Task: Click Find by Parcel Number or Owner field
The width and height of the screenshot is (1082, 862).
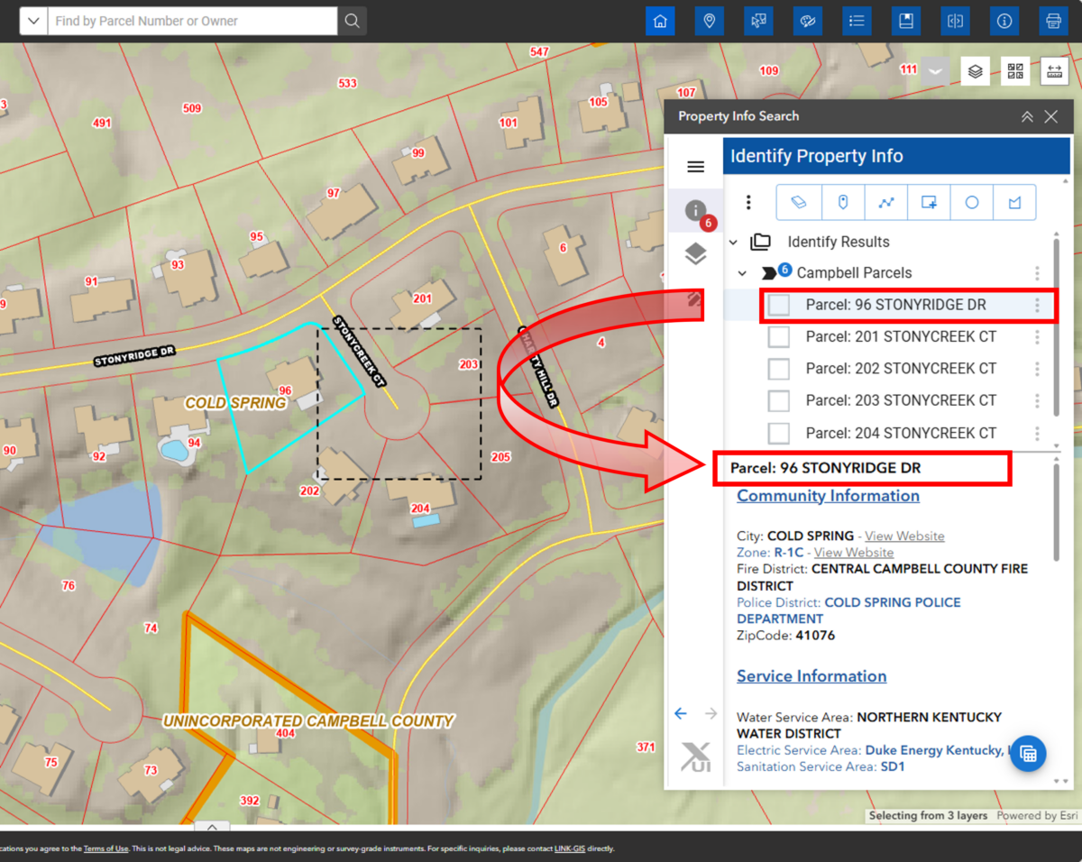Action: click(193, 21)
